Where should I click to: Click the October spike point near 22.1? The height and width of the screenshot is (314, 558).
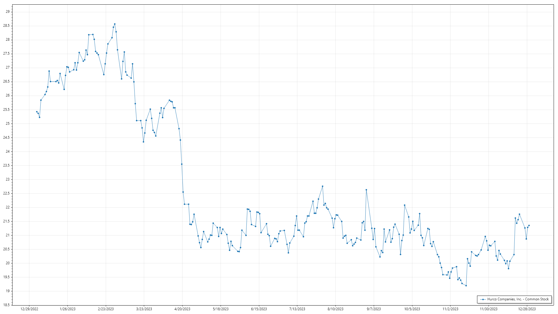[x=405, y=205]
